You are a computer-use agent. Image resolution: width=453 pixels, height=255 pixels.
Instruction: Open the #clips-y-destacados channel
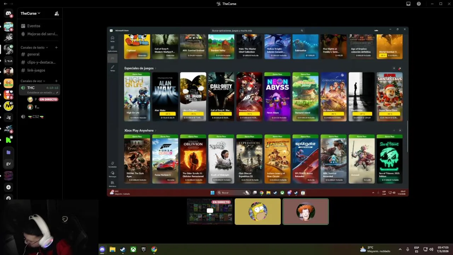tap(39, 62)
